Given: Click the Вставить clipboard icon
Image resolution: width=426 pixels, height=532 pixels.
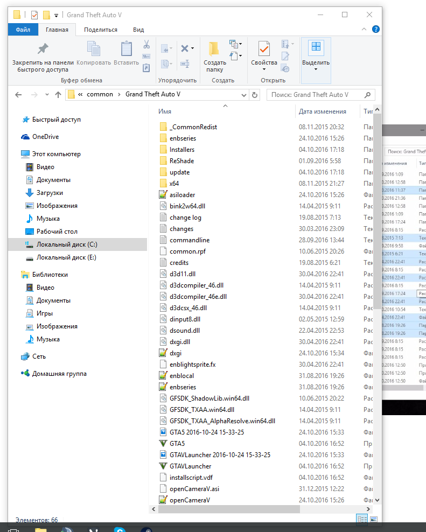Looking at the screenshot, I should point(126,49).
